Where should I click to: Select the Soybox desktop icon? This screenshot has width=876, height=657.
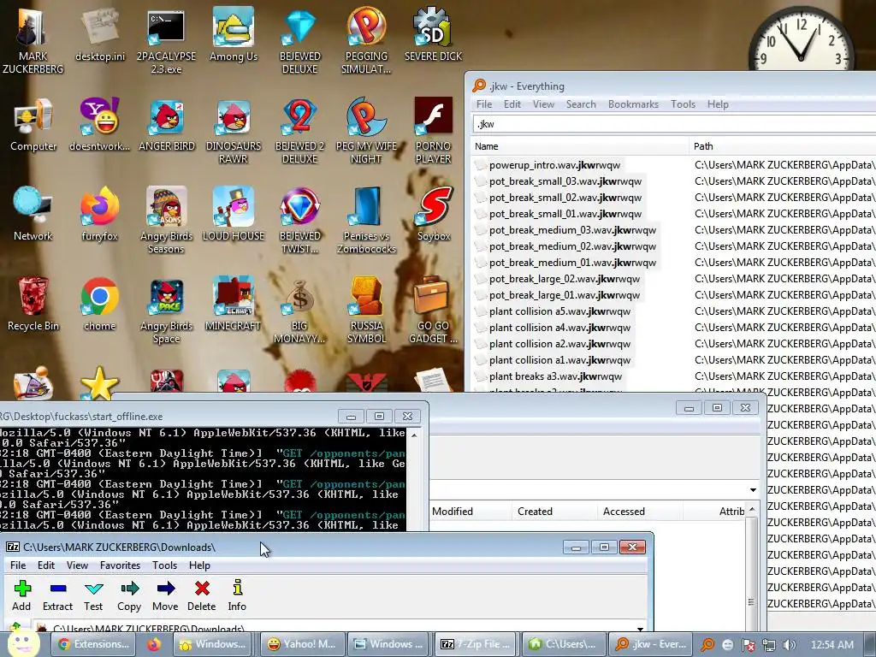point(434,215)
